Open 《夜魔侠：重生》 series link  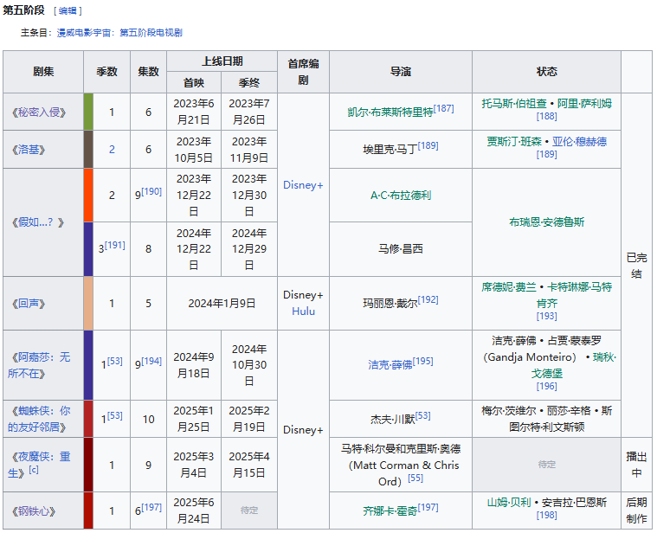coord(39,465)
